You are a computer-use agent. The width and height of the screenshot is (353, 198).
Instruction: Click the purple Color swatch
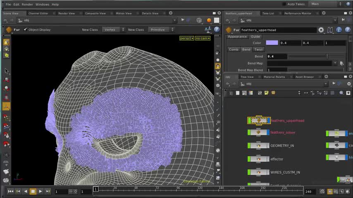click(272, 43)
